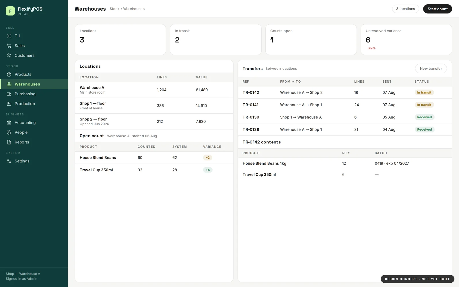Go to Sales in sidebar
The height and width of the screenshot is (287, 459).
(34, 46)
